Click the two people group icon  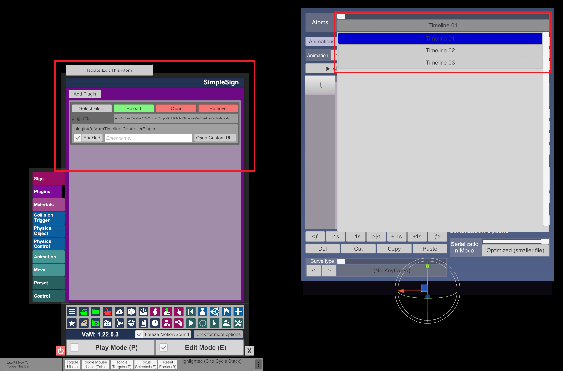226,323
